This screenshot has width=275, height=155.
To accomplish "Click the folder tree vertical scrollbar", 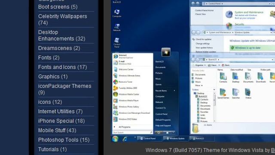I will click(214, 107).
